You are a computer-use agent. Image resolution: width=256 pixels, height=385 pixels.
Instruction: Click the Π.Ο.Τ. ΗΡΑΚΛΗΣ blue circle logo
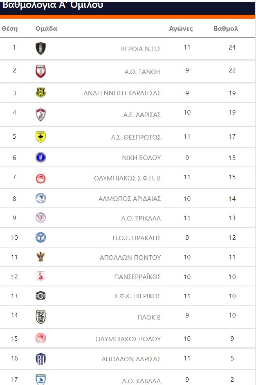[40, 238]
